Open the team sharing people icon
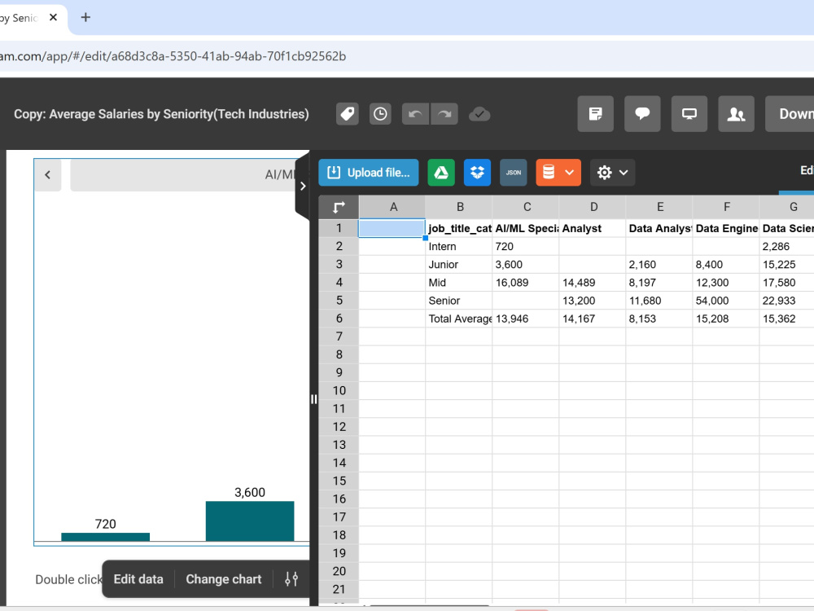This screenshot has height=611, width=814. [x=736, y=114]
